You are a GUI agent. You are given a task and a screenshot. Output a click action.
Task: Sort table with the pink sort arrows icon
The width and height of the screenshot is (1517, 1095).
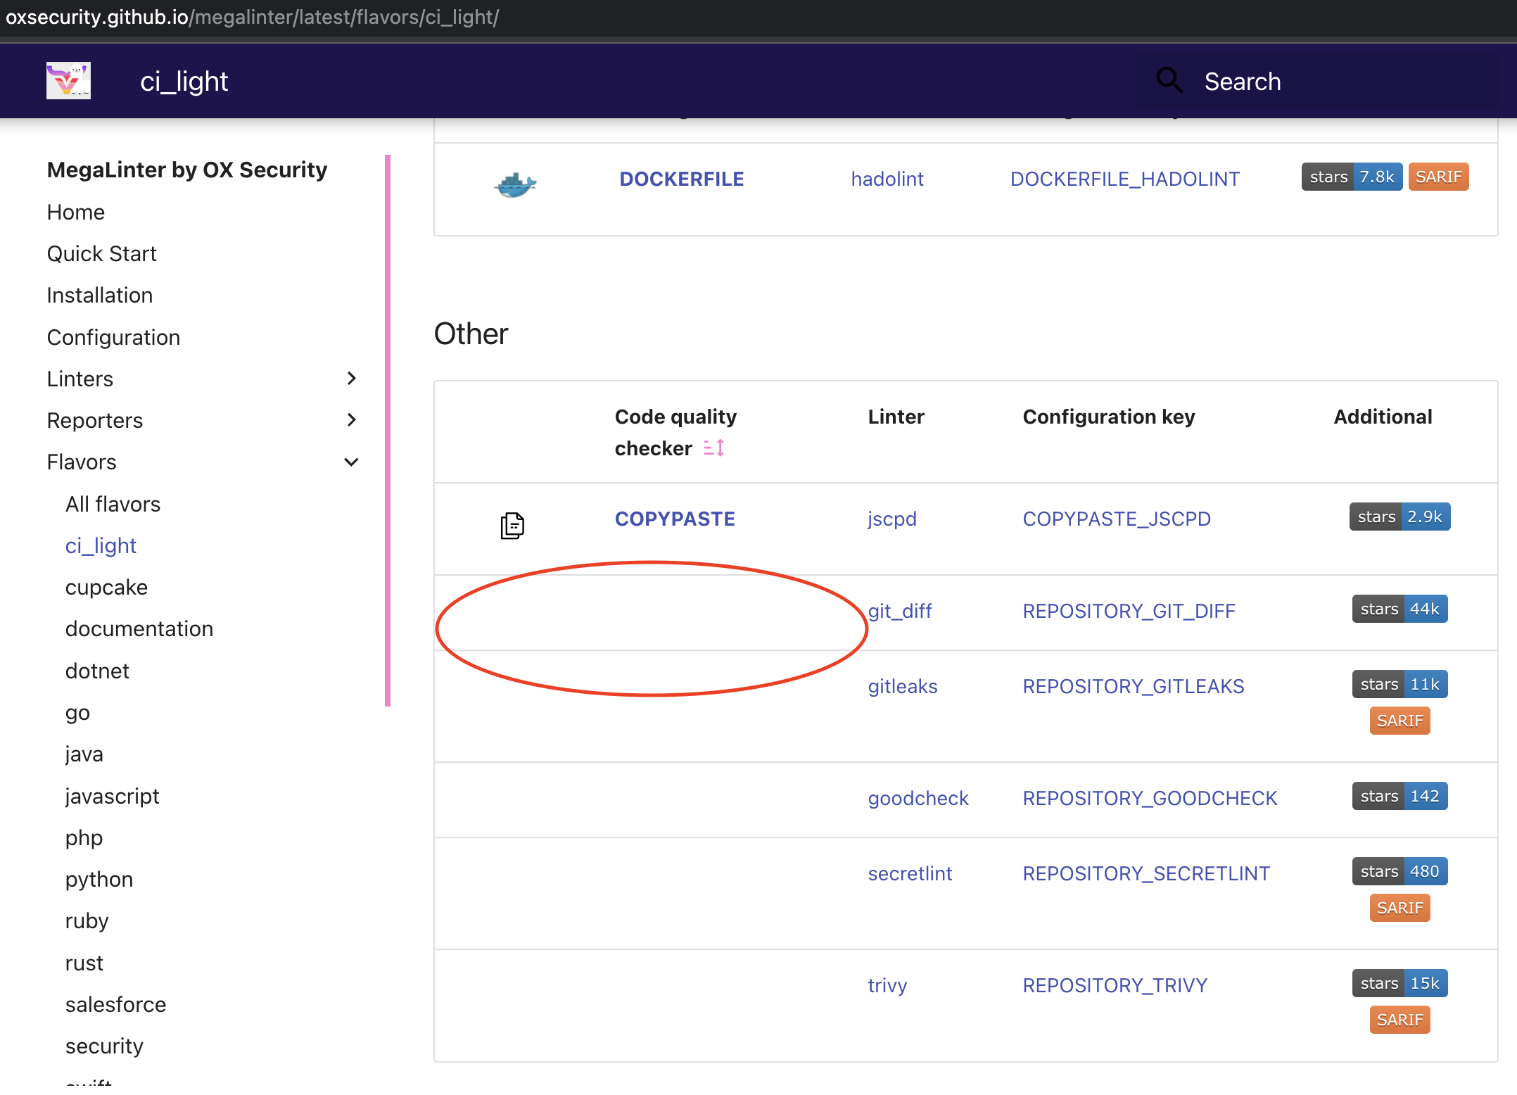713,448
